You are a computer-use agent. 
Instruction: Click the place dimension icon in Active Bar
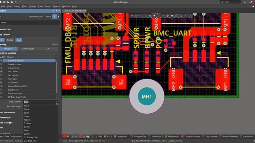(181, 16)
